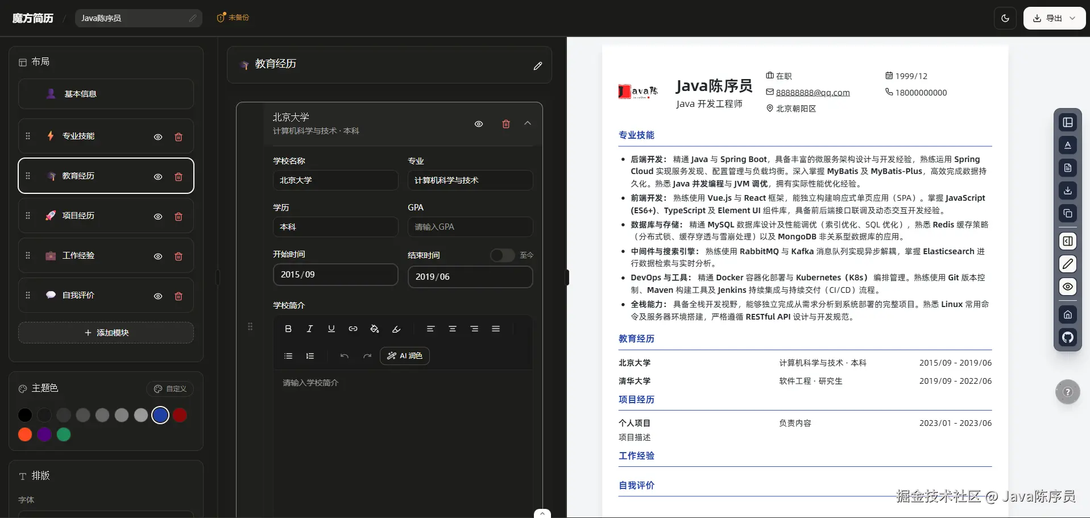Delete the 项目经历 module
The width and height of the screenshot is (1090, 518).
coord(179,217)
